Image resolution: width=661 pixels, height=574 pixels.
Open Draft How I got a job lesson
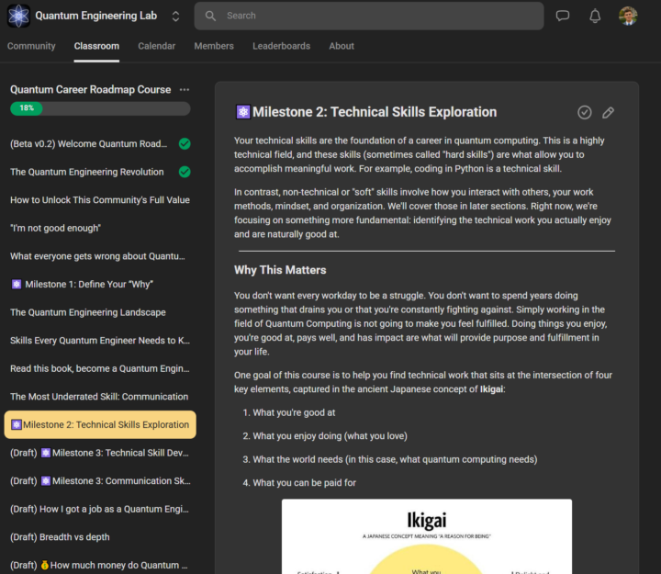click(x=99, y=509)
